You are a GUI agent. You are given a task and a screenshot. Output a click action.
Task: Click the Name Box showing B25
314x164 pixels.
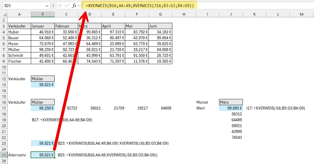pos(23,6)
